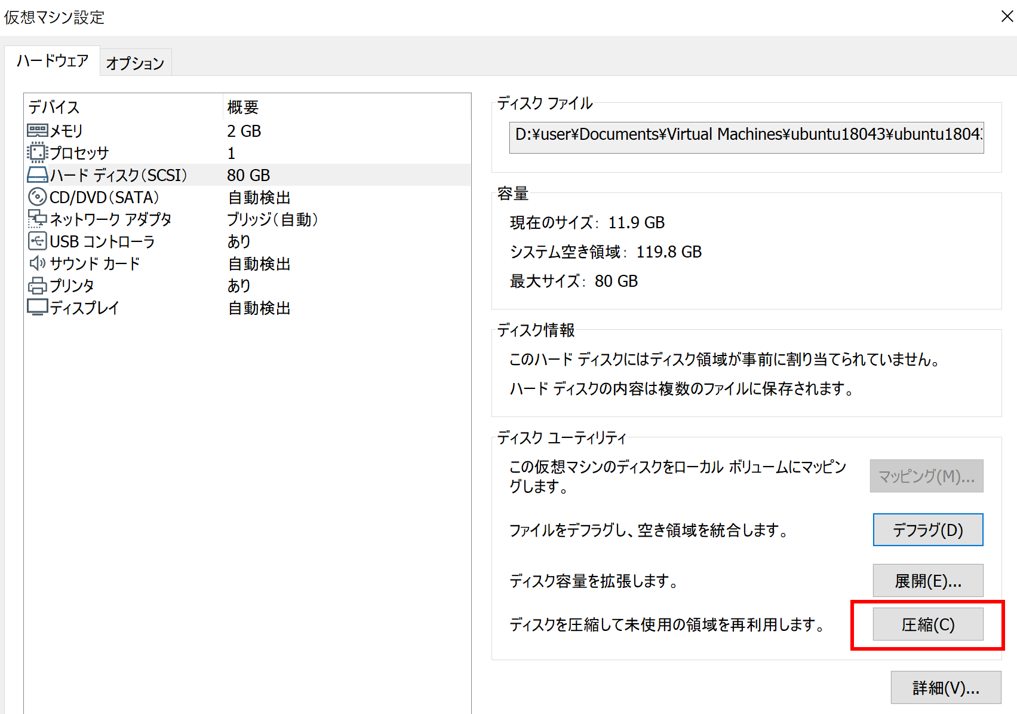Click the Processor chip icon

point(37,152)
